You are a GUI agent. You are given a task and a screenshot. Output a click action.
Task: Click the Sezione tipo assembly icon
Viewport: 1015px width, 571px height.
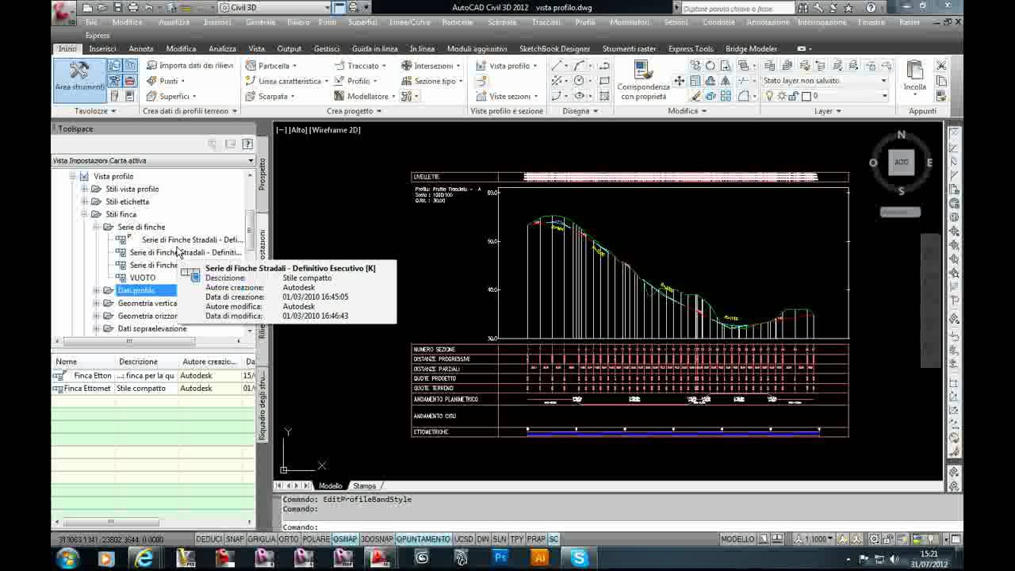coord(406,81)
